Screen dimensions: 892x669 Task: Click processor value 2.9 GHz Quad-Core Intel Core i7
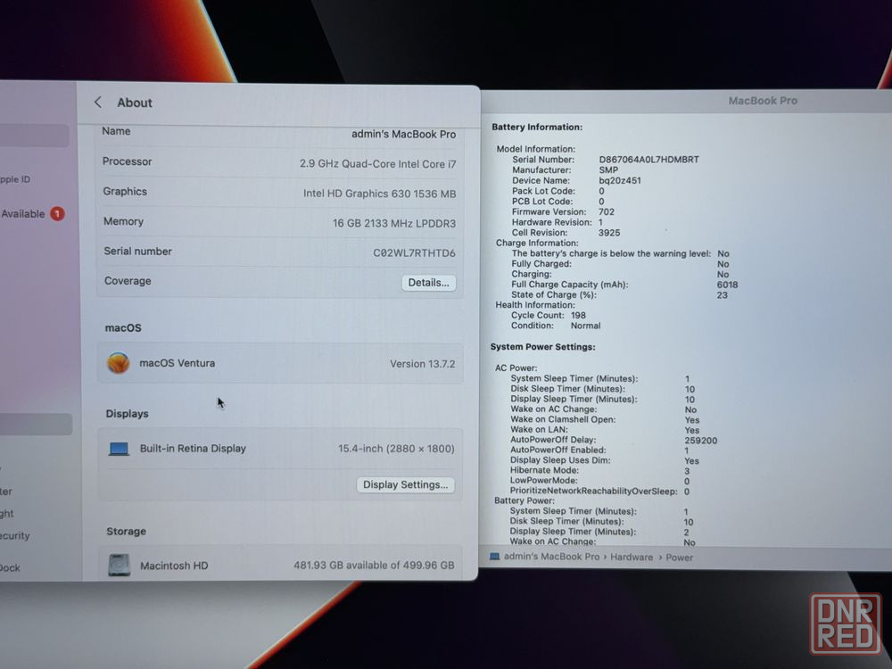pyautogui.click(x=377, y=164)
